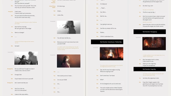171x96 pixels.
Task: Click the 'It's time to go.' dialogue line
Action: pyautogui.click(x=61, y=6)
